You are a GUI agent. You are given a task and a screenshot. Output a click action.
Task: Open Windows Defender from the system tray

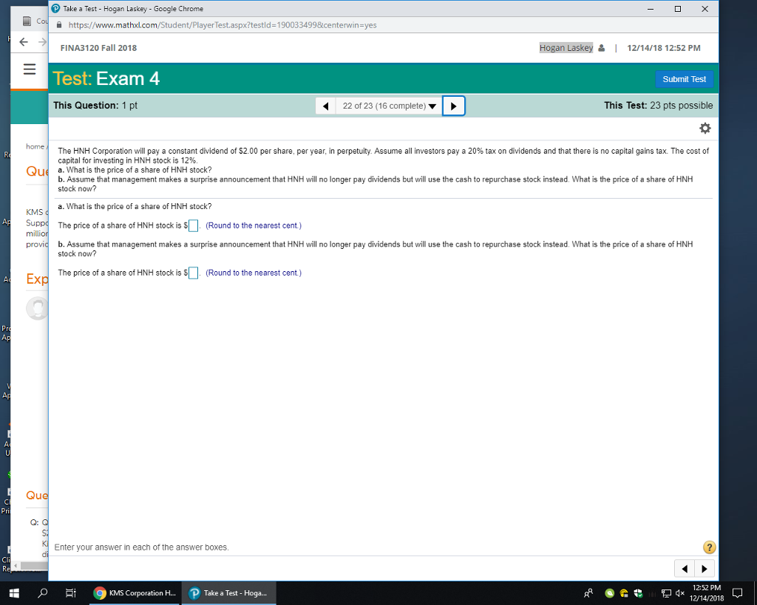click(x=639, y=593)
